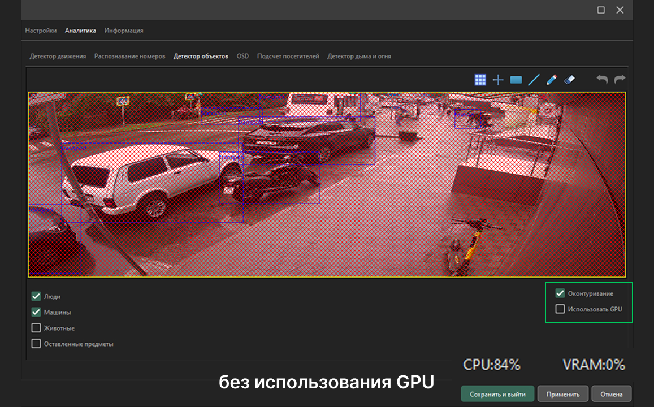The width and height of the screenshot is (654, 407).
Task: Choose the plus crosshair tool
Action: (x=498, y=80)
